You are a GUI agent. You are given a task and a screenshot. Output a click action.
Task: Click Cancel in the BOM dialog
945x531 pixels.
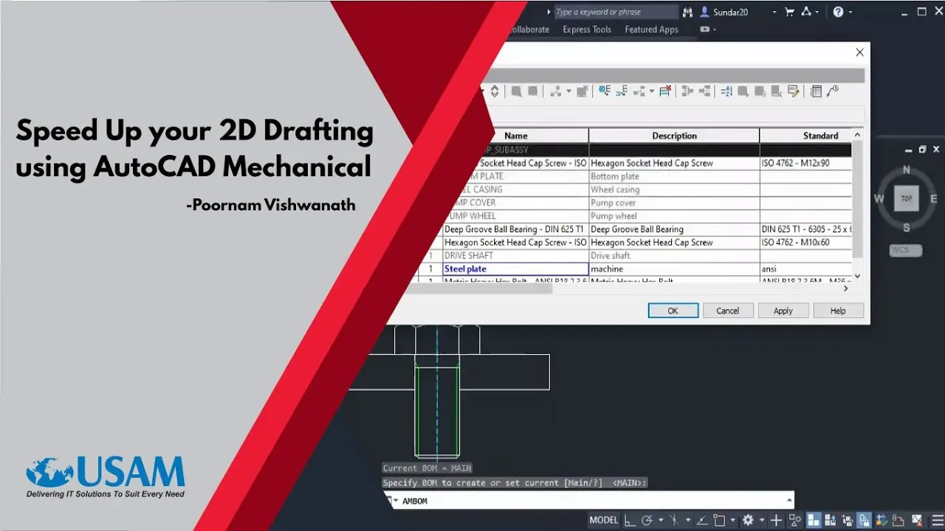coord(728,310)
